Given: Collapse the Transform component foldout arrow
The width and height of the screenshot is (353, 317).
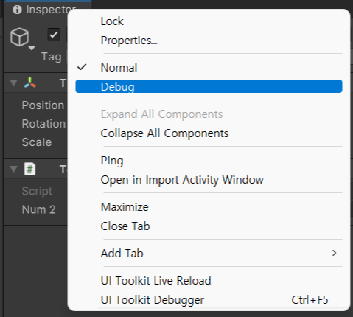Looking at the screenshot, I should pyautogui.click(x=14, y=83).
